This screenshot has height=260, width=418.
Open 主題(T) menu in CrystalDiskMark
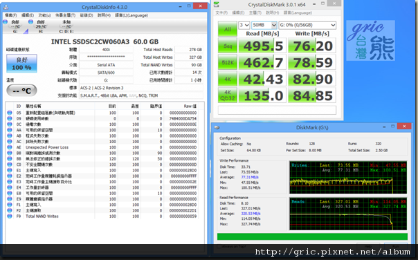(255, 12)
